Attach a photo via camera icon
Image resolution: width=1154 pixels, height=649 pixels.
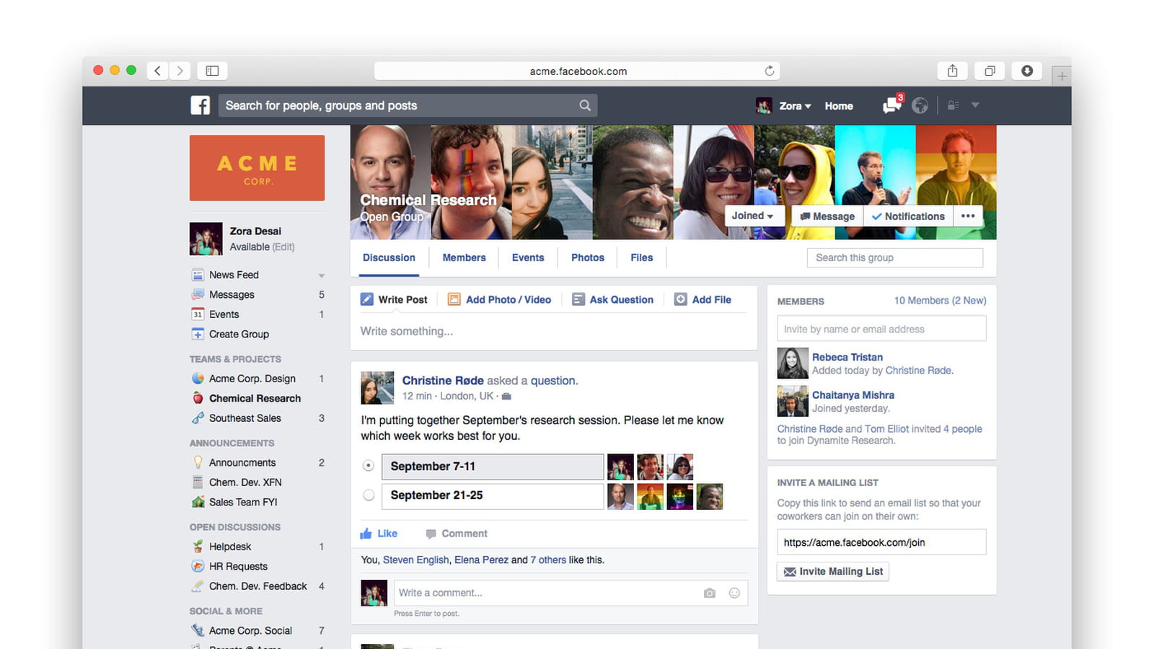pos(710,593)
